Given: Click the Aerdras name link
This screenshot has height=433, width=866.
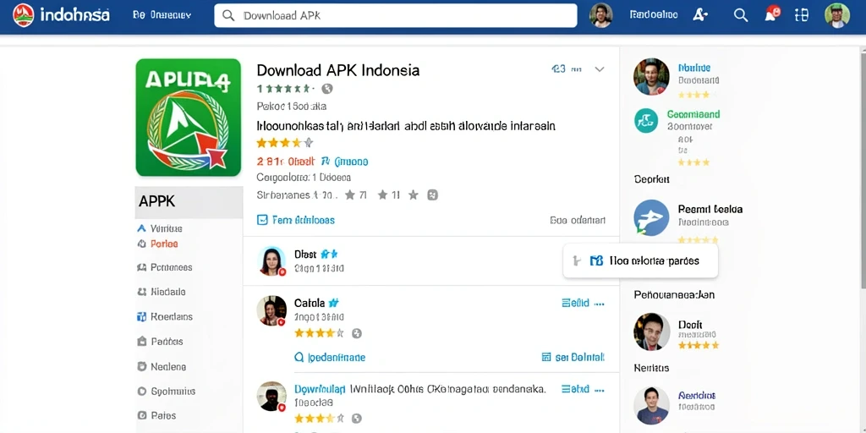Looking at the screenshot, I should 697,396.
